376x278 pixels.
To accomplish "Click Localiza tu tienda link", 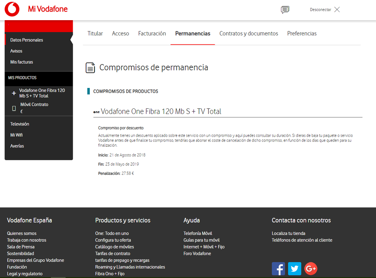I will (x=289, y=233).
